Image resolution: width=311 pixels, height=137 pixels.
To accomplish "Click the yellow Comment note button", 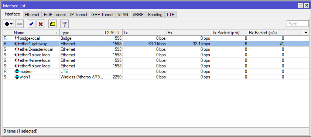I will click(x=52, y=24).
